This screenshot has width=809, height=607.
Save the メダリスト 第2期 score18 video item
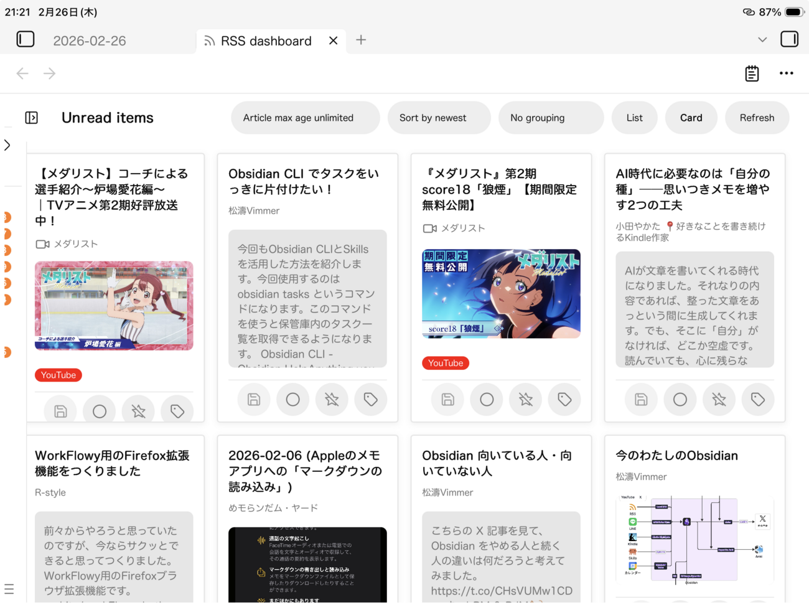pyautogui.click(x=447, y=400)
